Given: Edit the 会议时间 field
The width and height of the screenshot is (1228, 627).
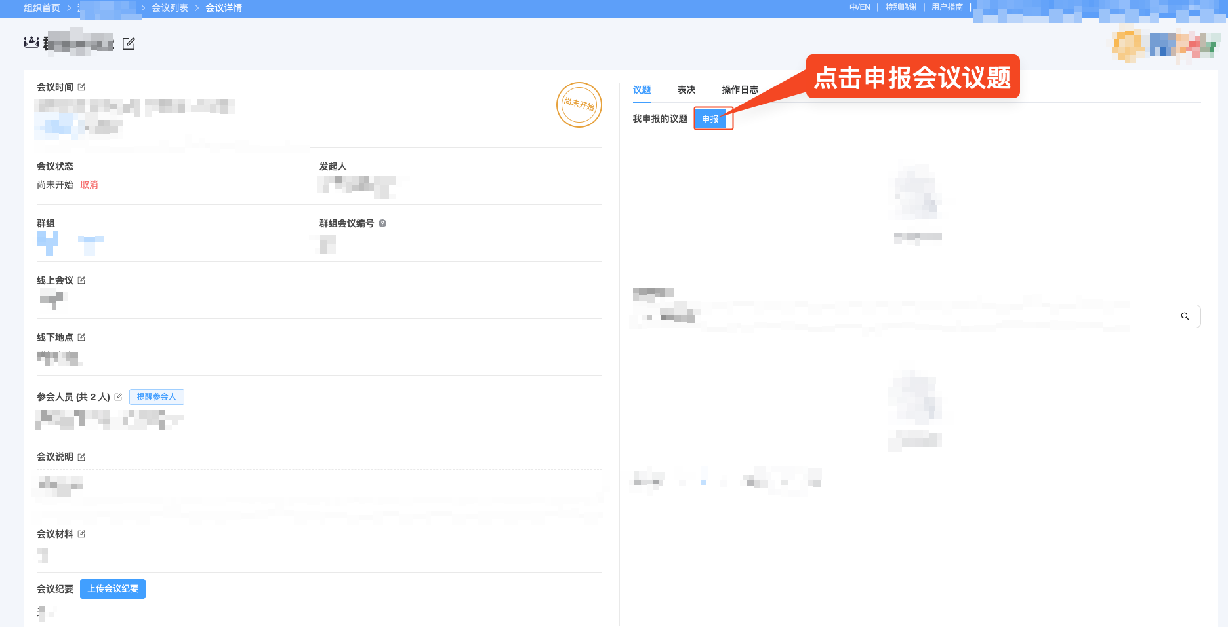Looking at the screenshot, I should (x=81, y=87).
